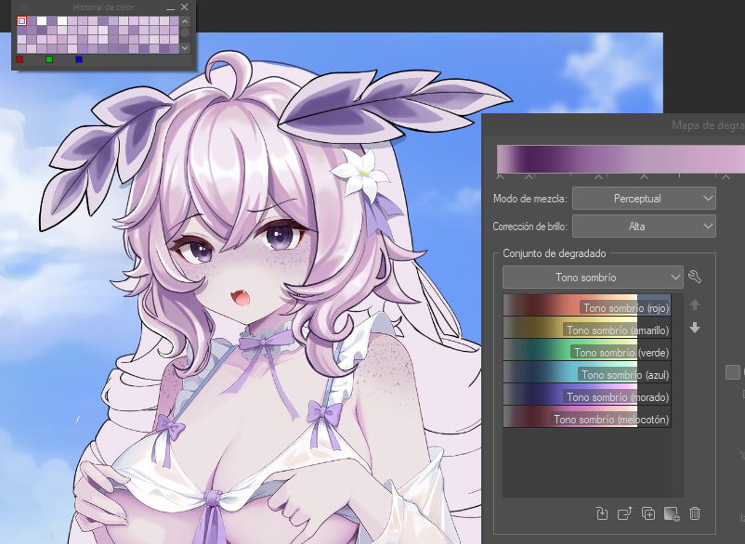
Task: Click the export gradient icon with the up arrow
Action: click(624, 513)
